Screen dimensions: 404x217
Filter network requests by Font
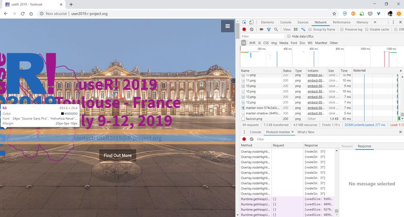point(294,43)
